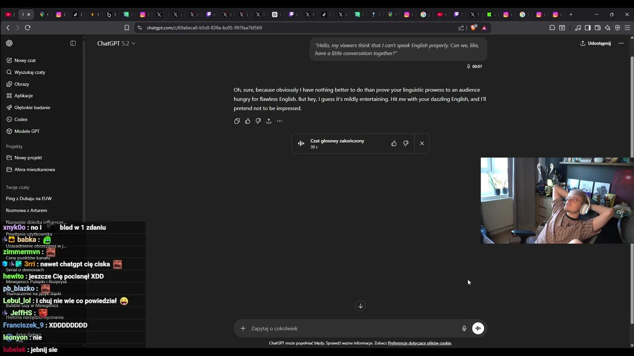Viewport: 634px width, 356px height.
Task: Click the plus attach button in the composer
Action: click(x=243, y=328)
